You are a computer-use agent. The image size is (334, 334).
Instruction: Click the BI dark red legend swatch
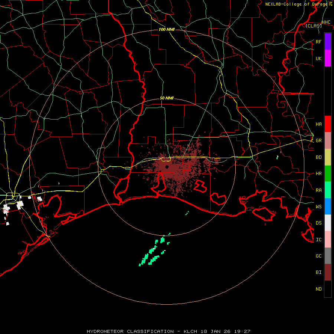coord(328,272)
